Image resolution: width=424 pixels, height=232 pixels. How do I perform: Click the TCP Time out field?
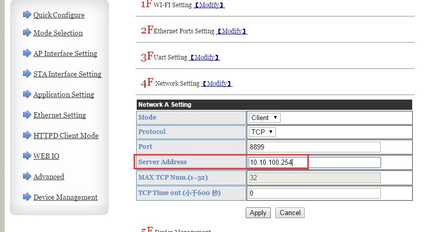coord(315,193)
